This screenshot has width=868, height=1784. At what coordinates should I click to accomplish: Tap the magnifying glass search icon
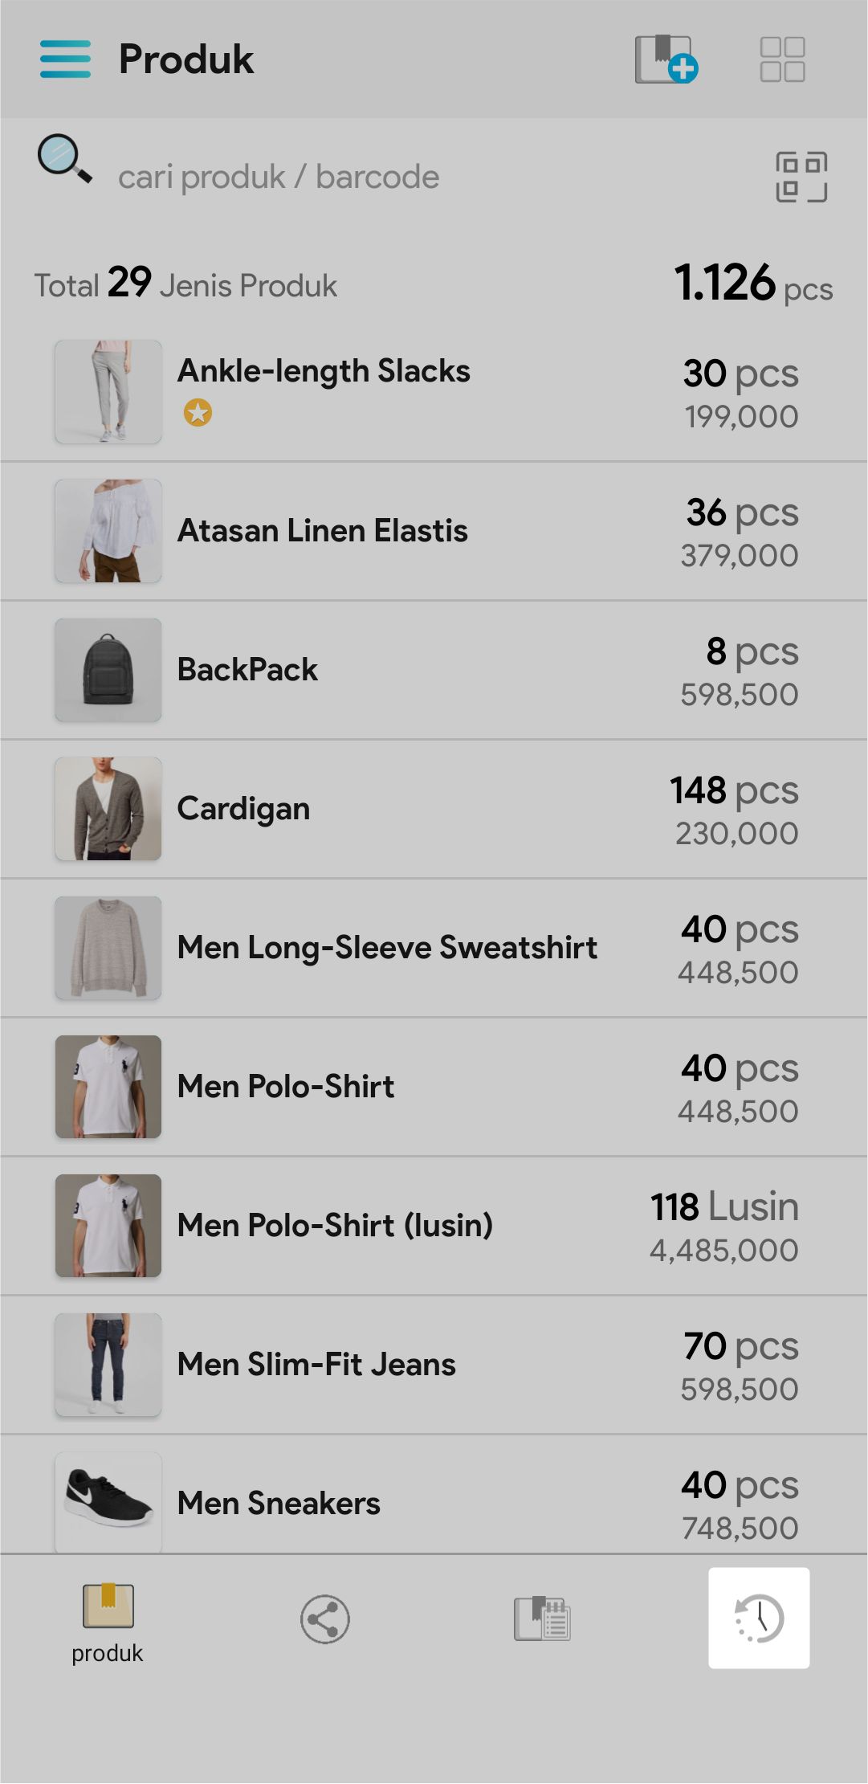[64, 159]
